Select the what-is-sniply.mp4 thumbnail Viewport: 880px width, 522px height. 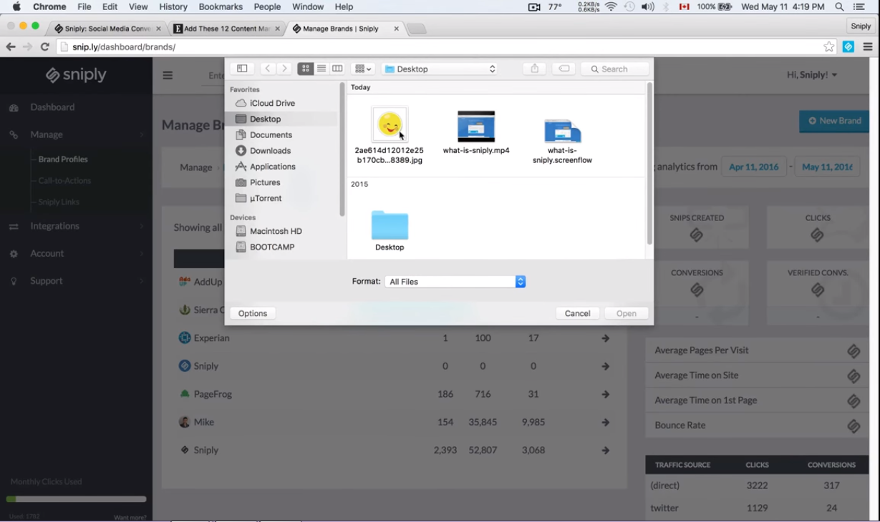[476, 127]
